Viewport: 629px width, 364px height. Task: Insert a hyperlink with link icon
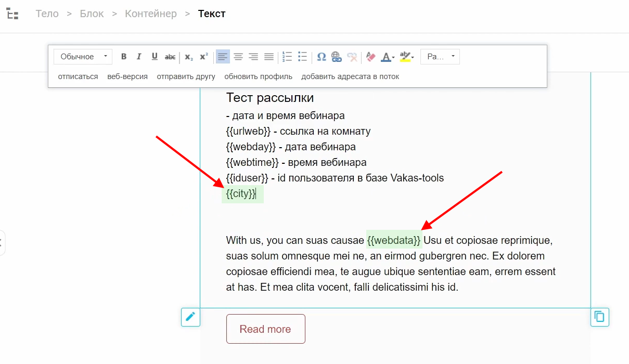pos(337,57)
